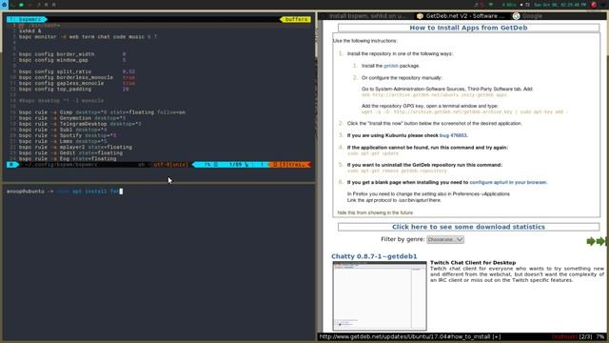
Task: Place cursor on 'sxhkd &' line in vim
Action: (29, 30)
